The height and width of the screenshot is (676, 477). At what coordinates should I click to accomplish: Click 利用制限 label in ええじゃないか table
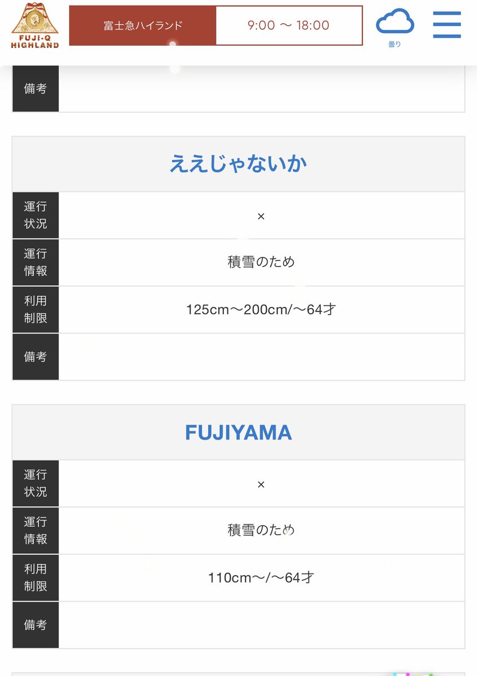[x=36, y=309]
